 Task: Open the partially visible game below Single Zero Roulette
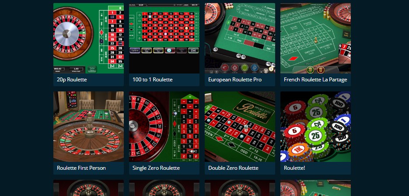click(164, 188)
